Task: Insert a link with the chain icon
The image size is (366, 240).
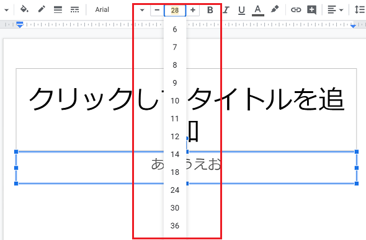Action: [296, 10]
